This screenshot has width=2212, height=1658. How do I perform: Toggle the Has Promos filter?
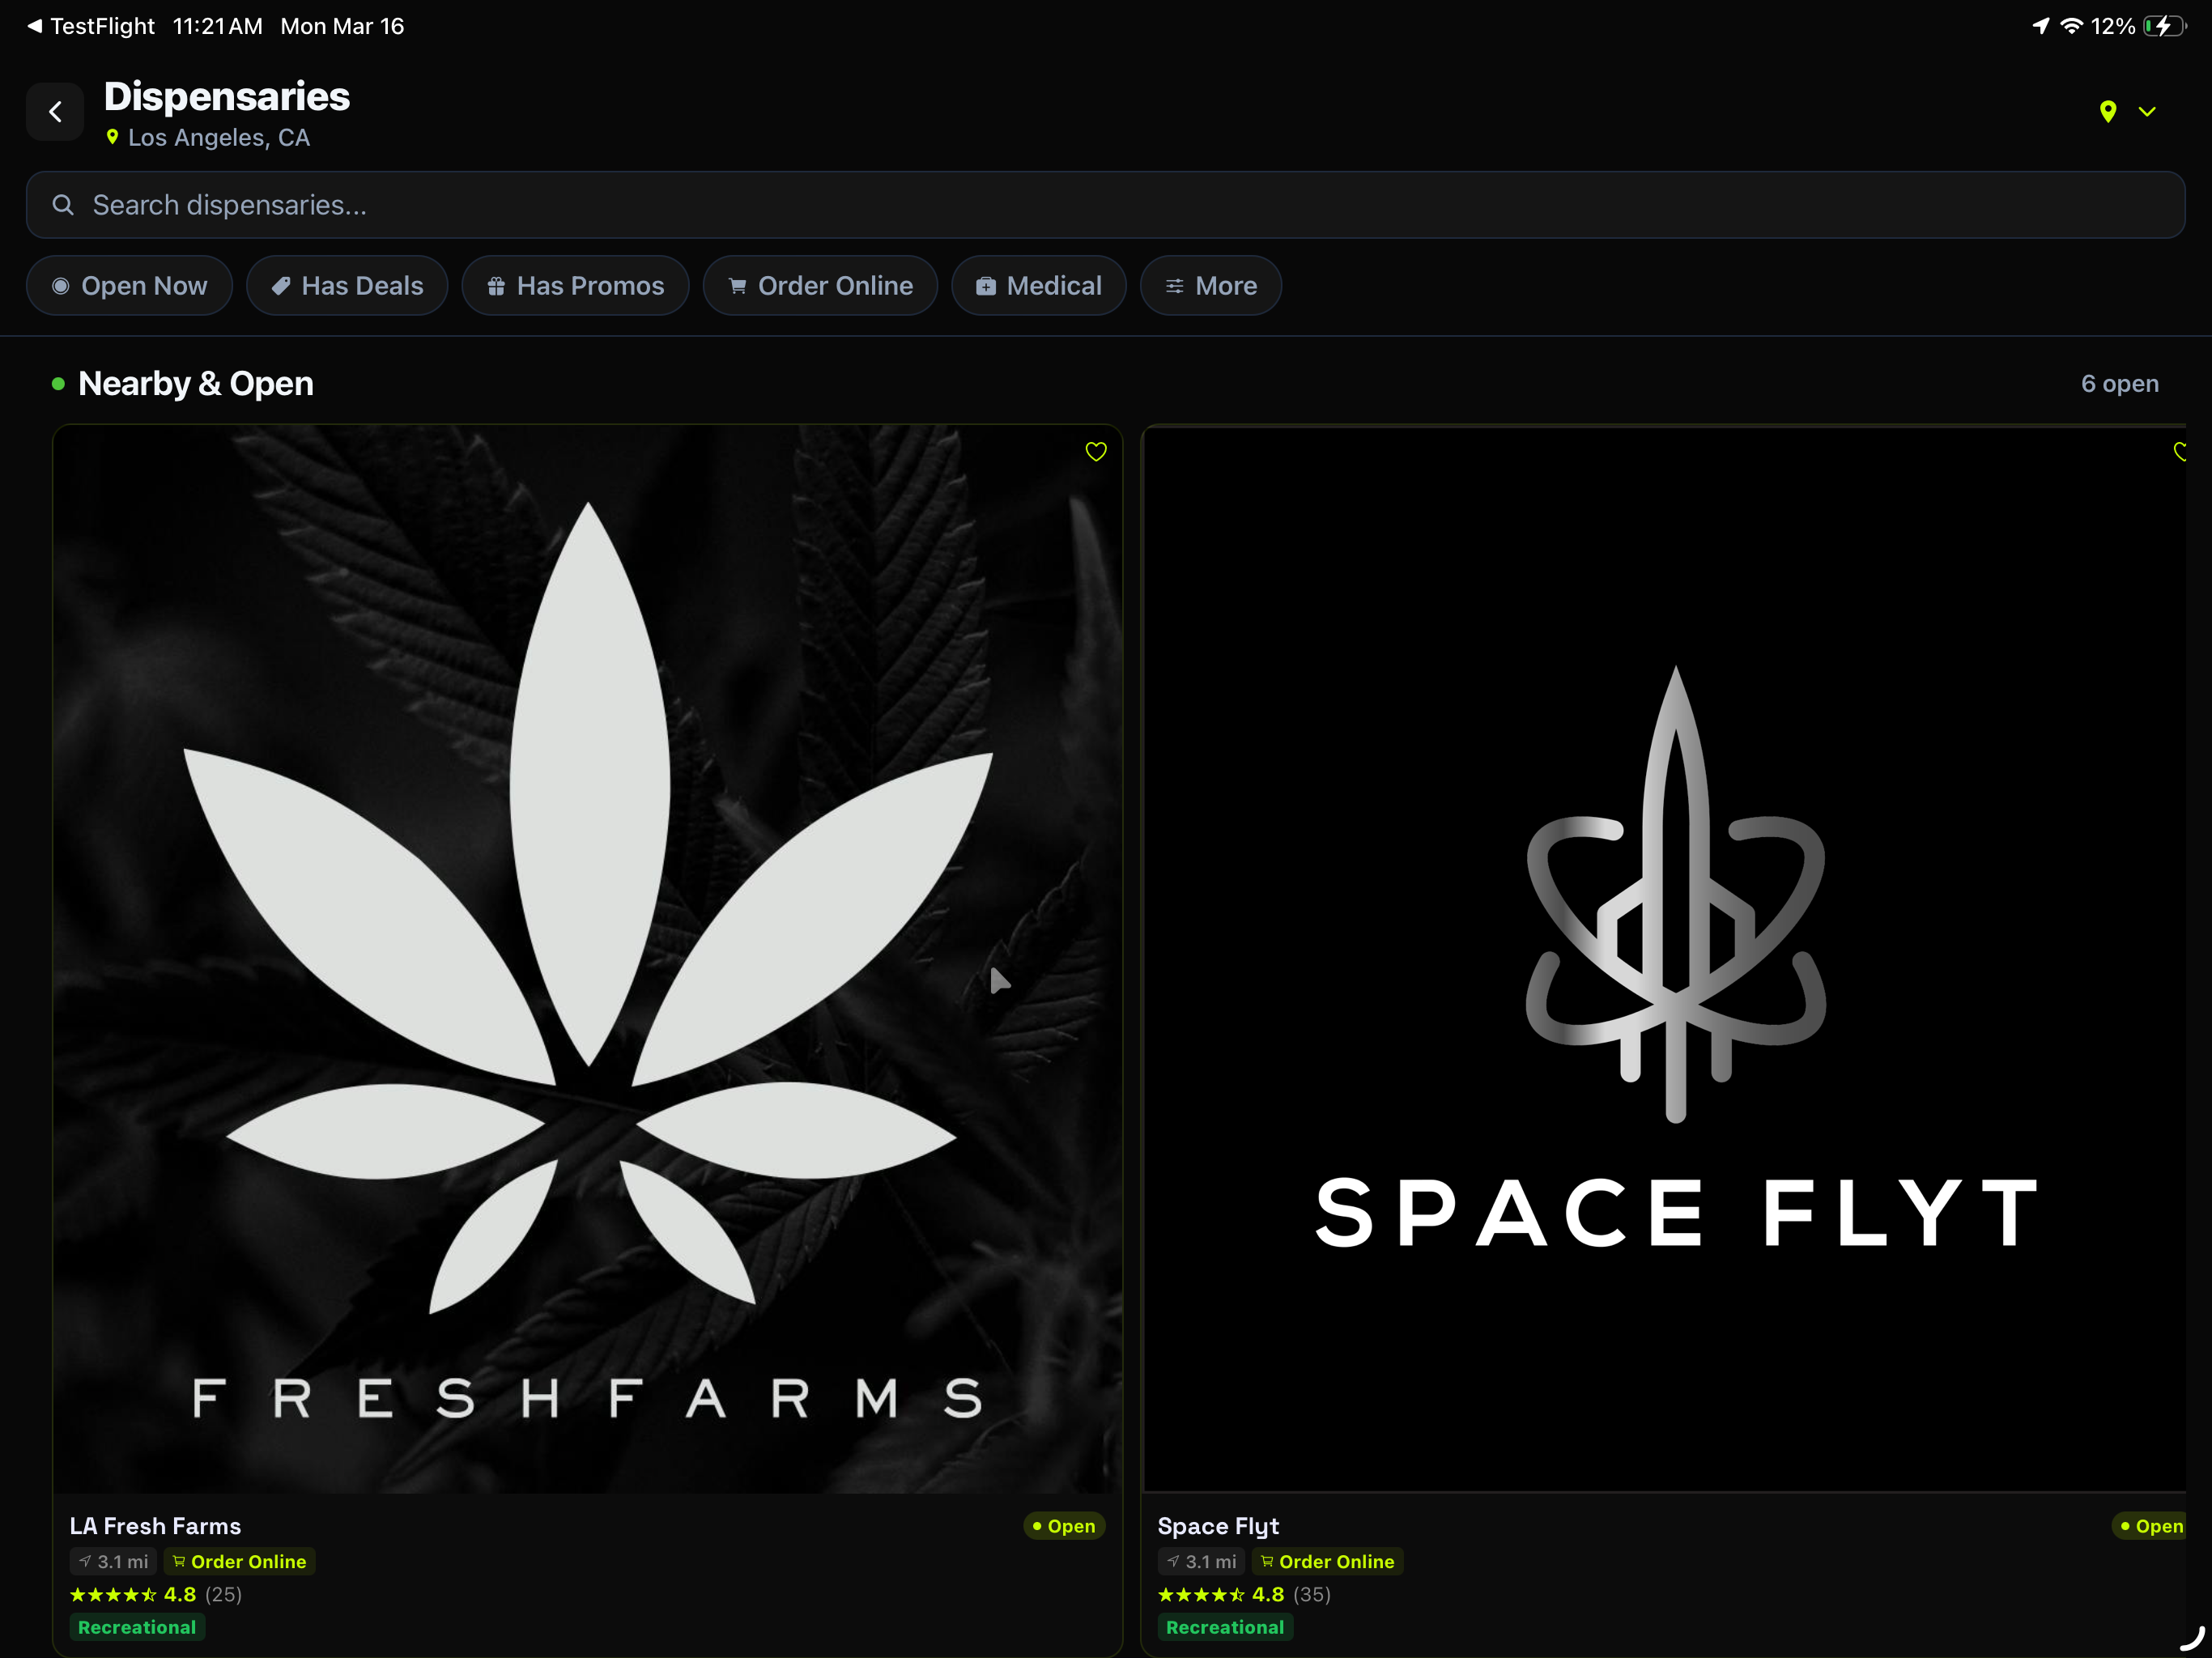576,286
